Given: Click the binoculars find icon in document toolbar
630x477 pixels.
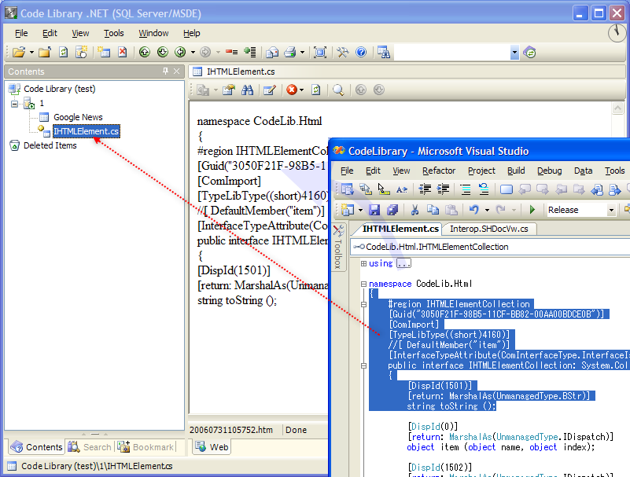Looking at the screenshot, I should point(248,90).
